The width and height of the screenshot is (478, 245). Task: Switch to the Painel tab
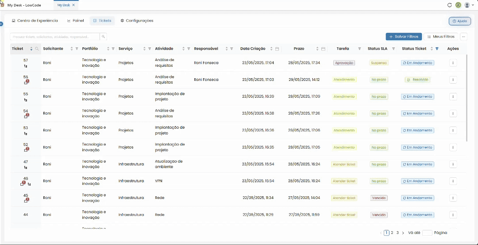pos(75,21)
